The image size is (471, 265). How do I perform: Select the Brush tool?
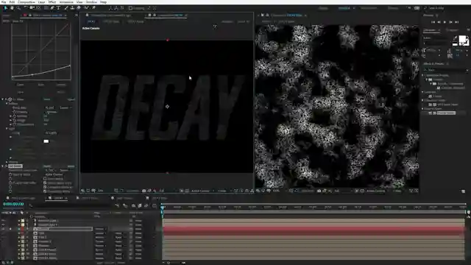coord(66,8)
